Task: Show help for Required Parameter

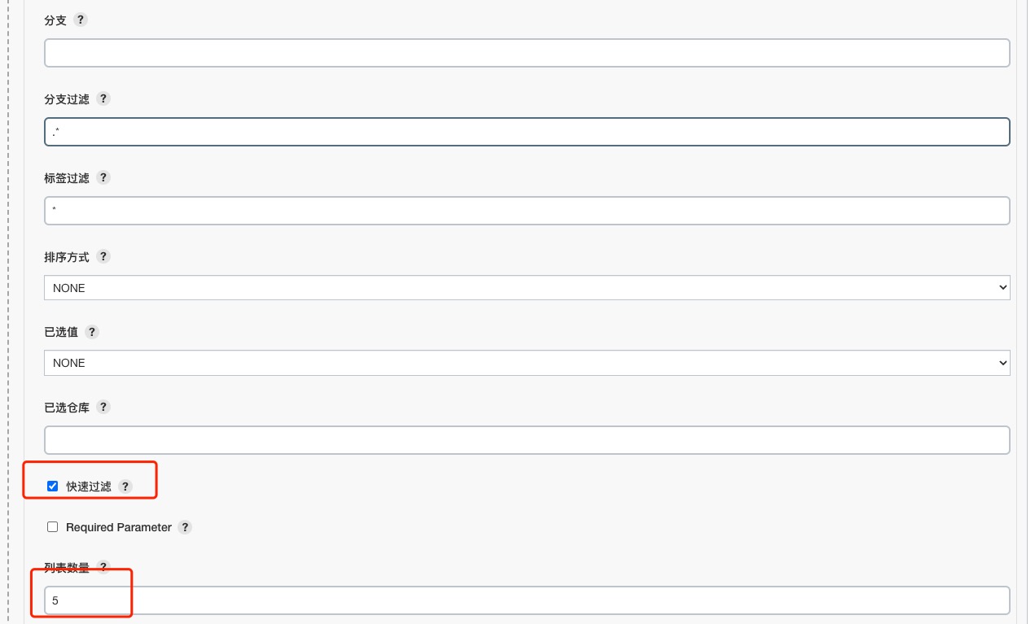Action: tap(185, 527)
